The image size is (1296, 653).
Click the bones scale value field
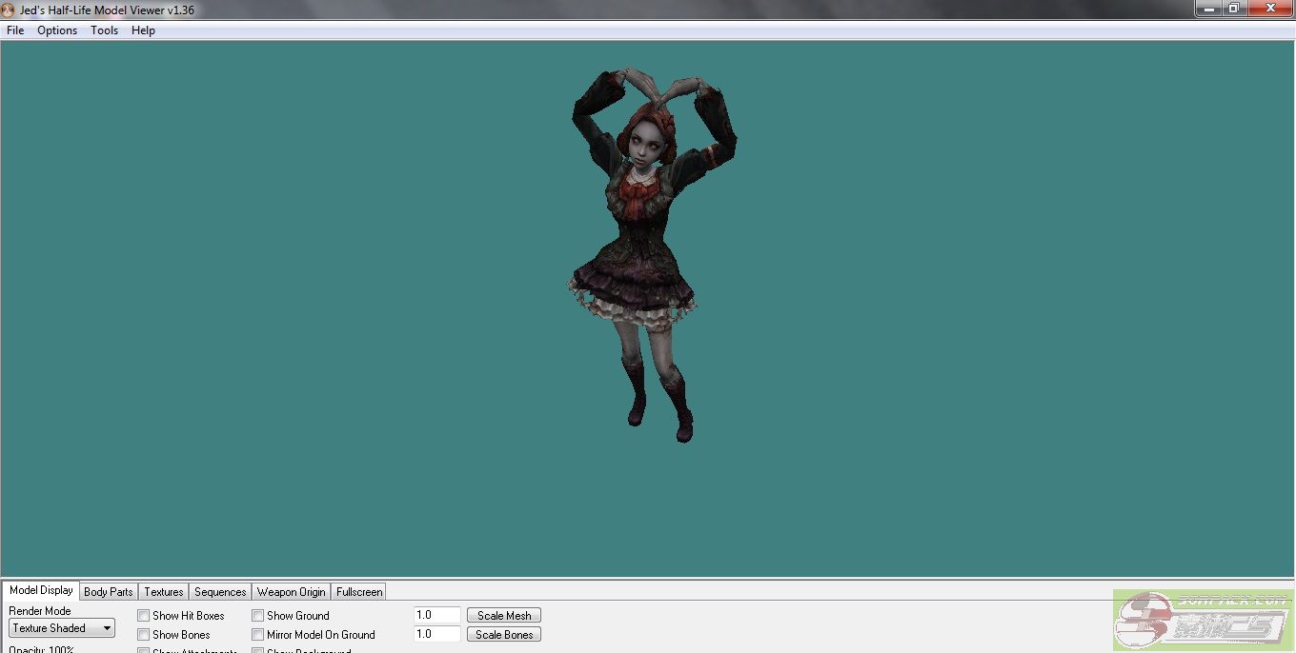(x=437, y=634)
